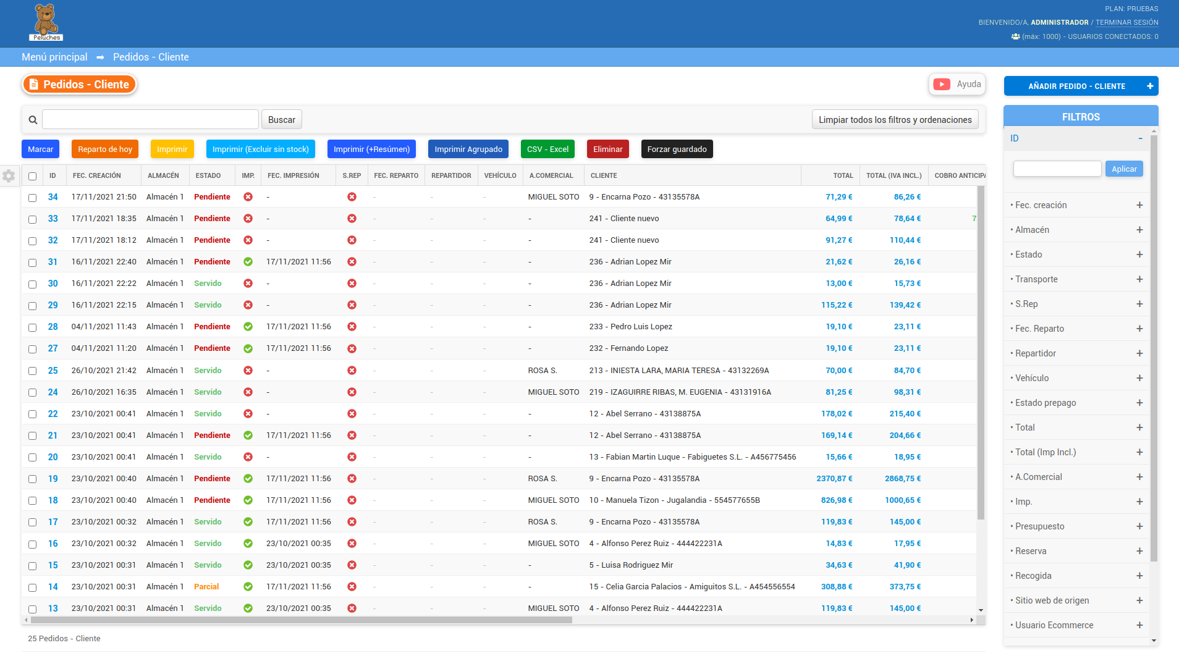Select the checkbox next to order 19
Screen dimensions: 1179x661
[x=32, y=478]
